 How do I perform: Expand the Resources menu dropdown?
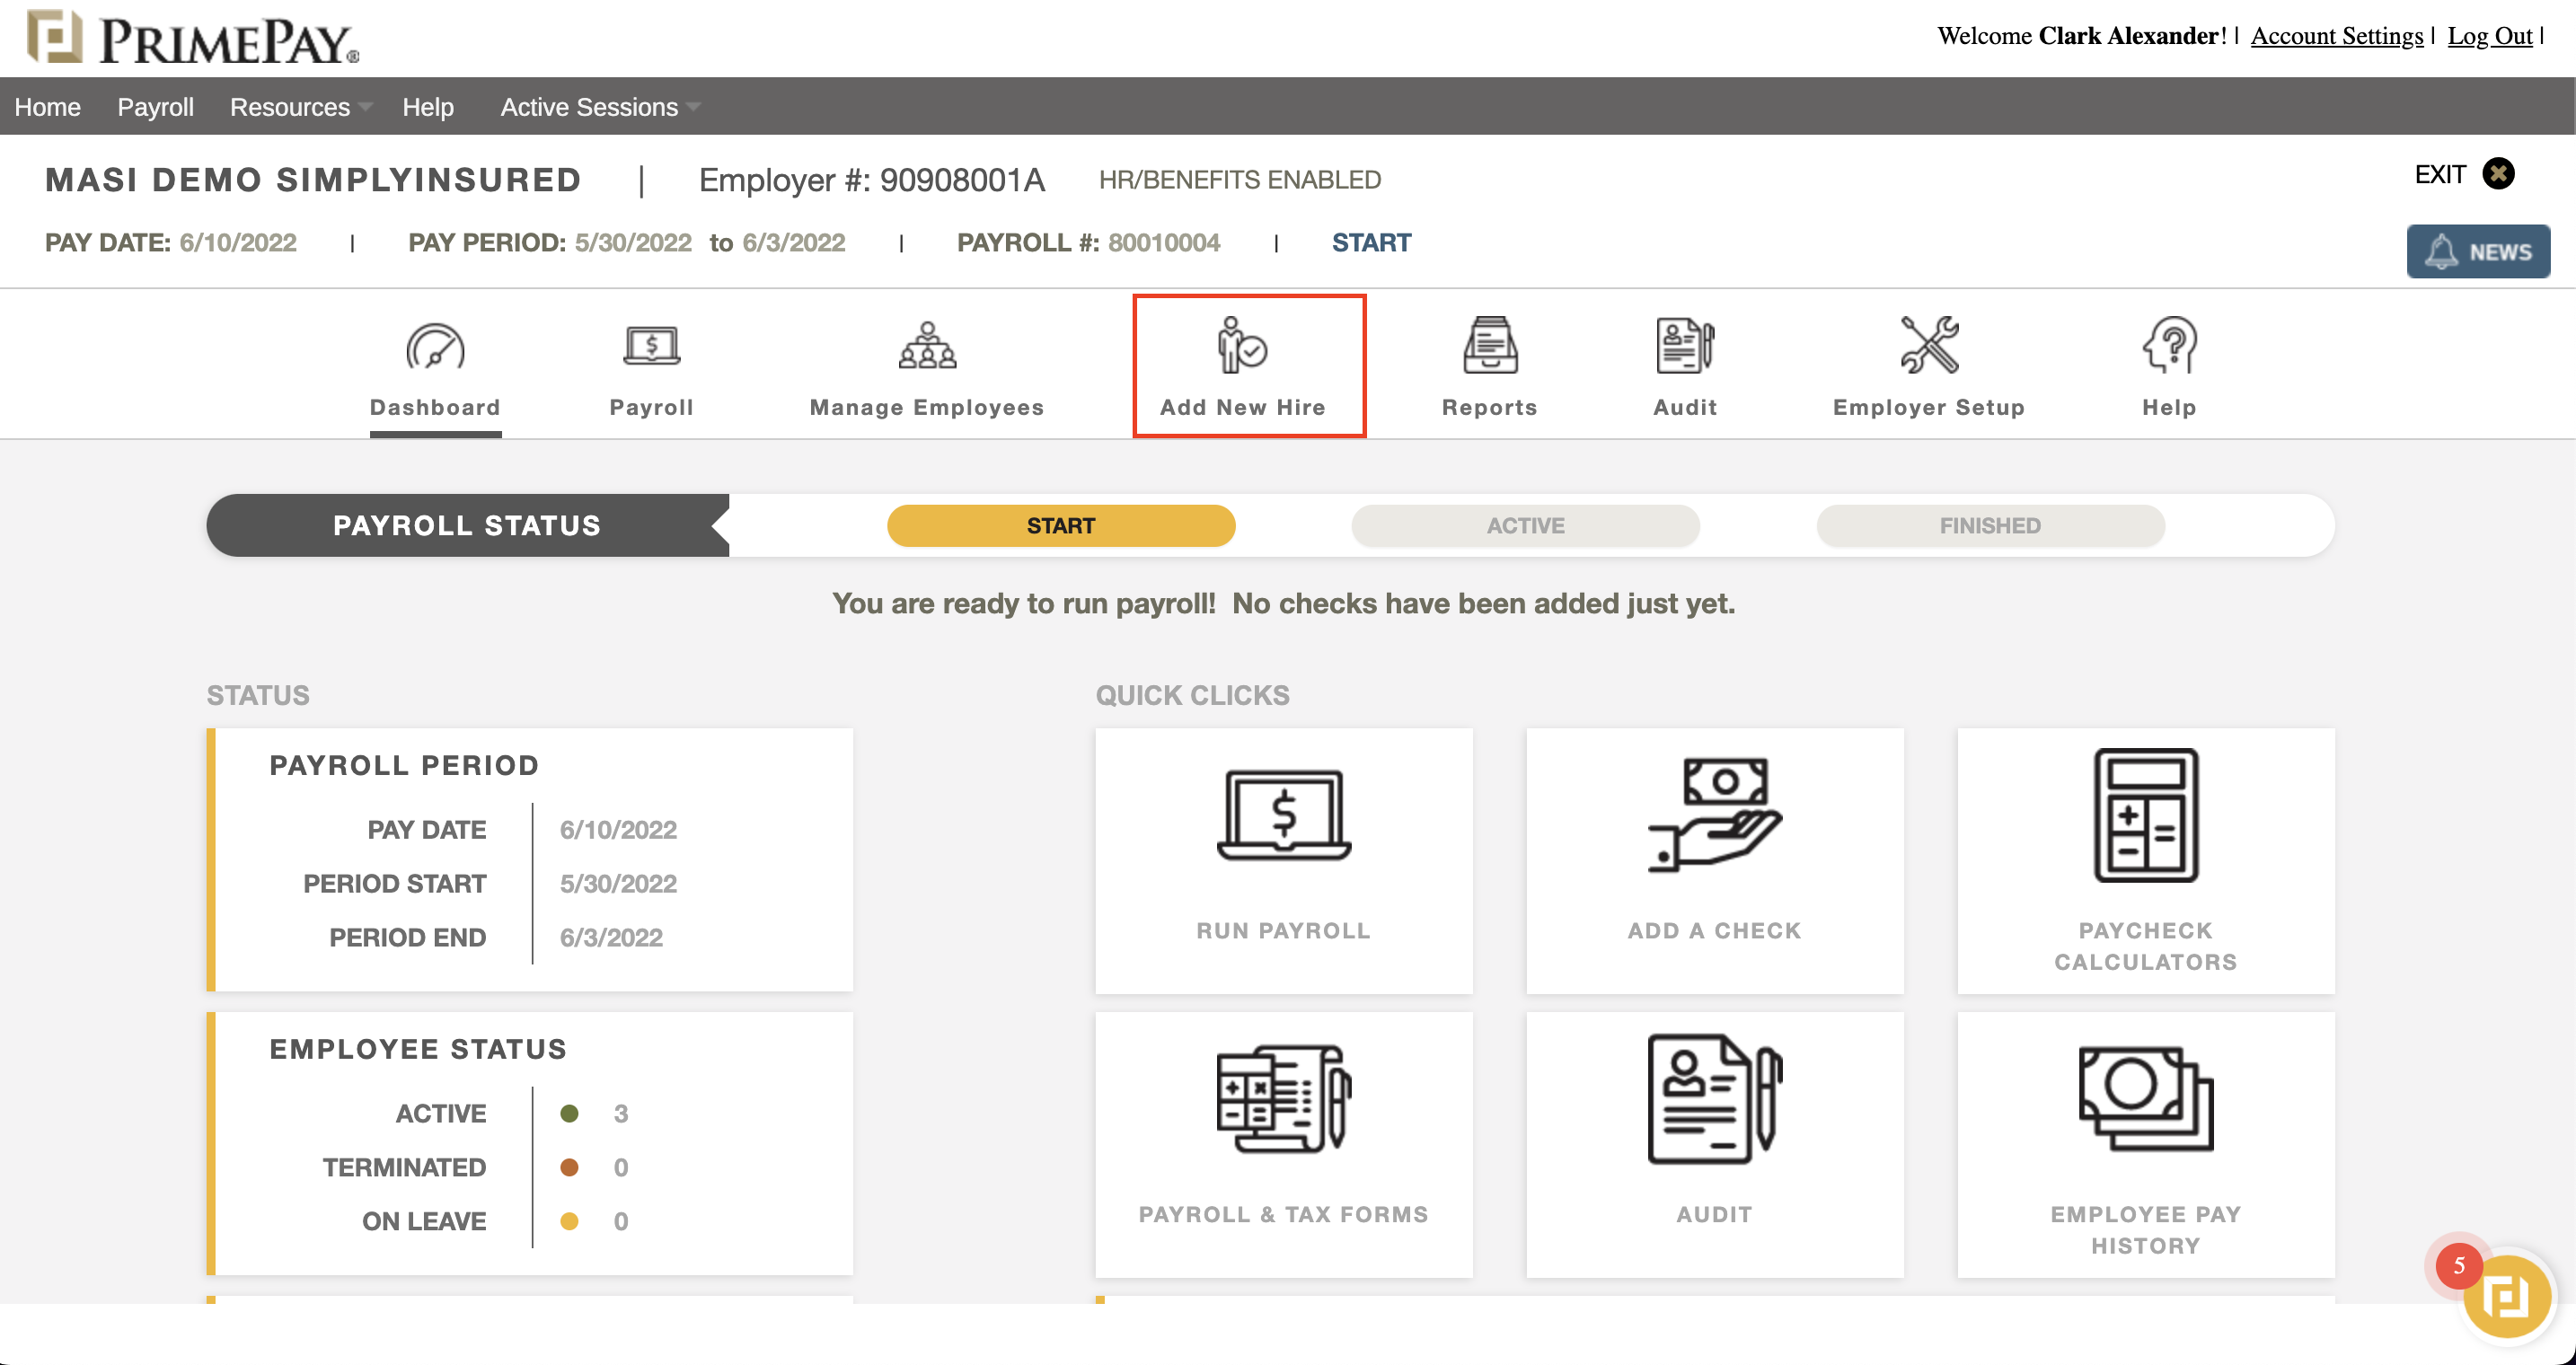[300, 107]
